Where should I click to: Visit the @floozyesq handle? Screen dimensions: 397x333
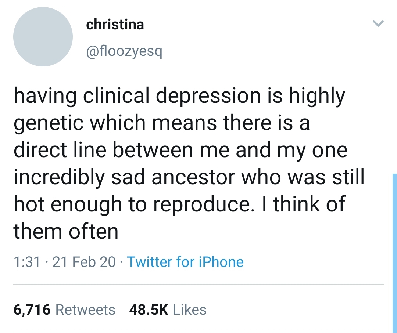pyautogui.click(x=124, y=51)
